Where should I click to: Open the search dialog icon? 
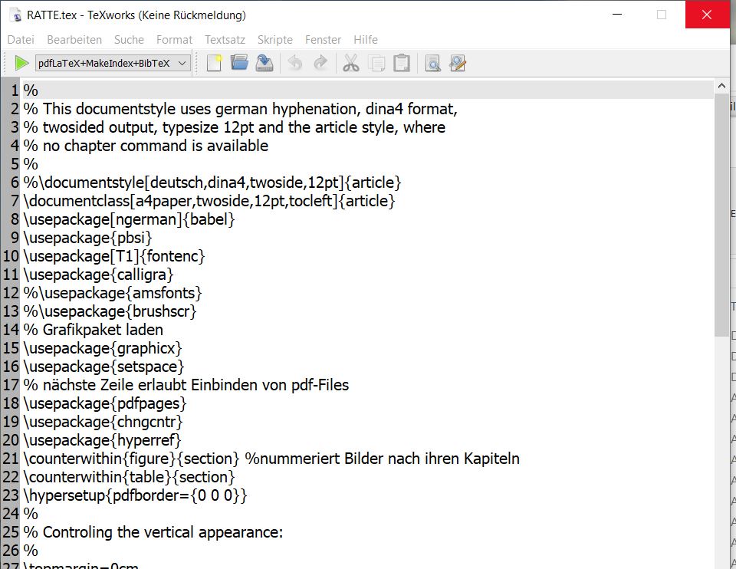point(432,63)
